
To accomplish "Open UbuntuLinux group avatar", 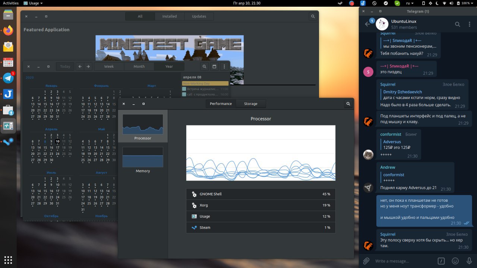I will (x=382, y=24).
